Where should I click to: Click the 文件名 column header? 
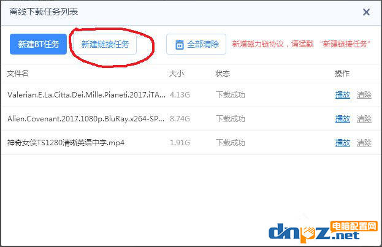(x=18, y=74)
